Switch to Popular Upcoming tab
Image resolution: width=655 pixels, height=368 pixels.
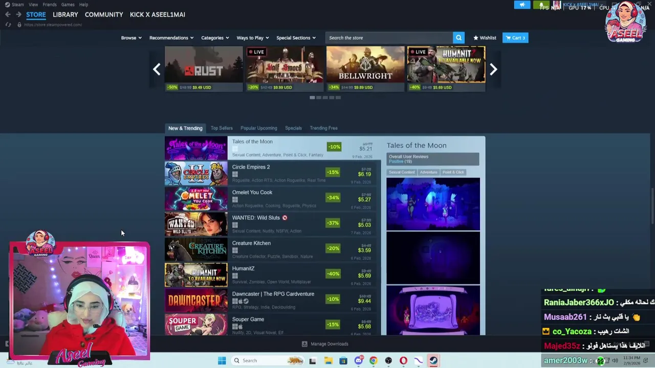[x=259, y=128]
